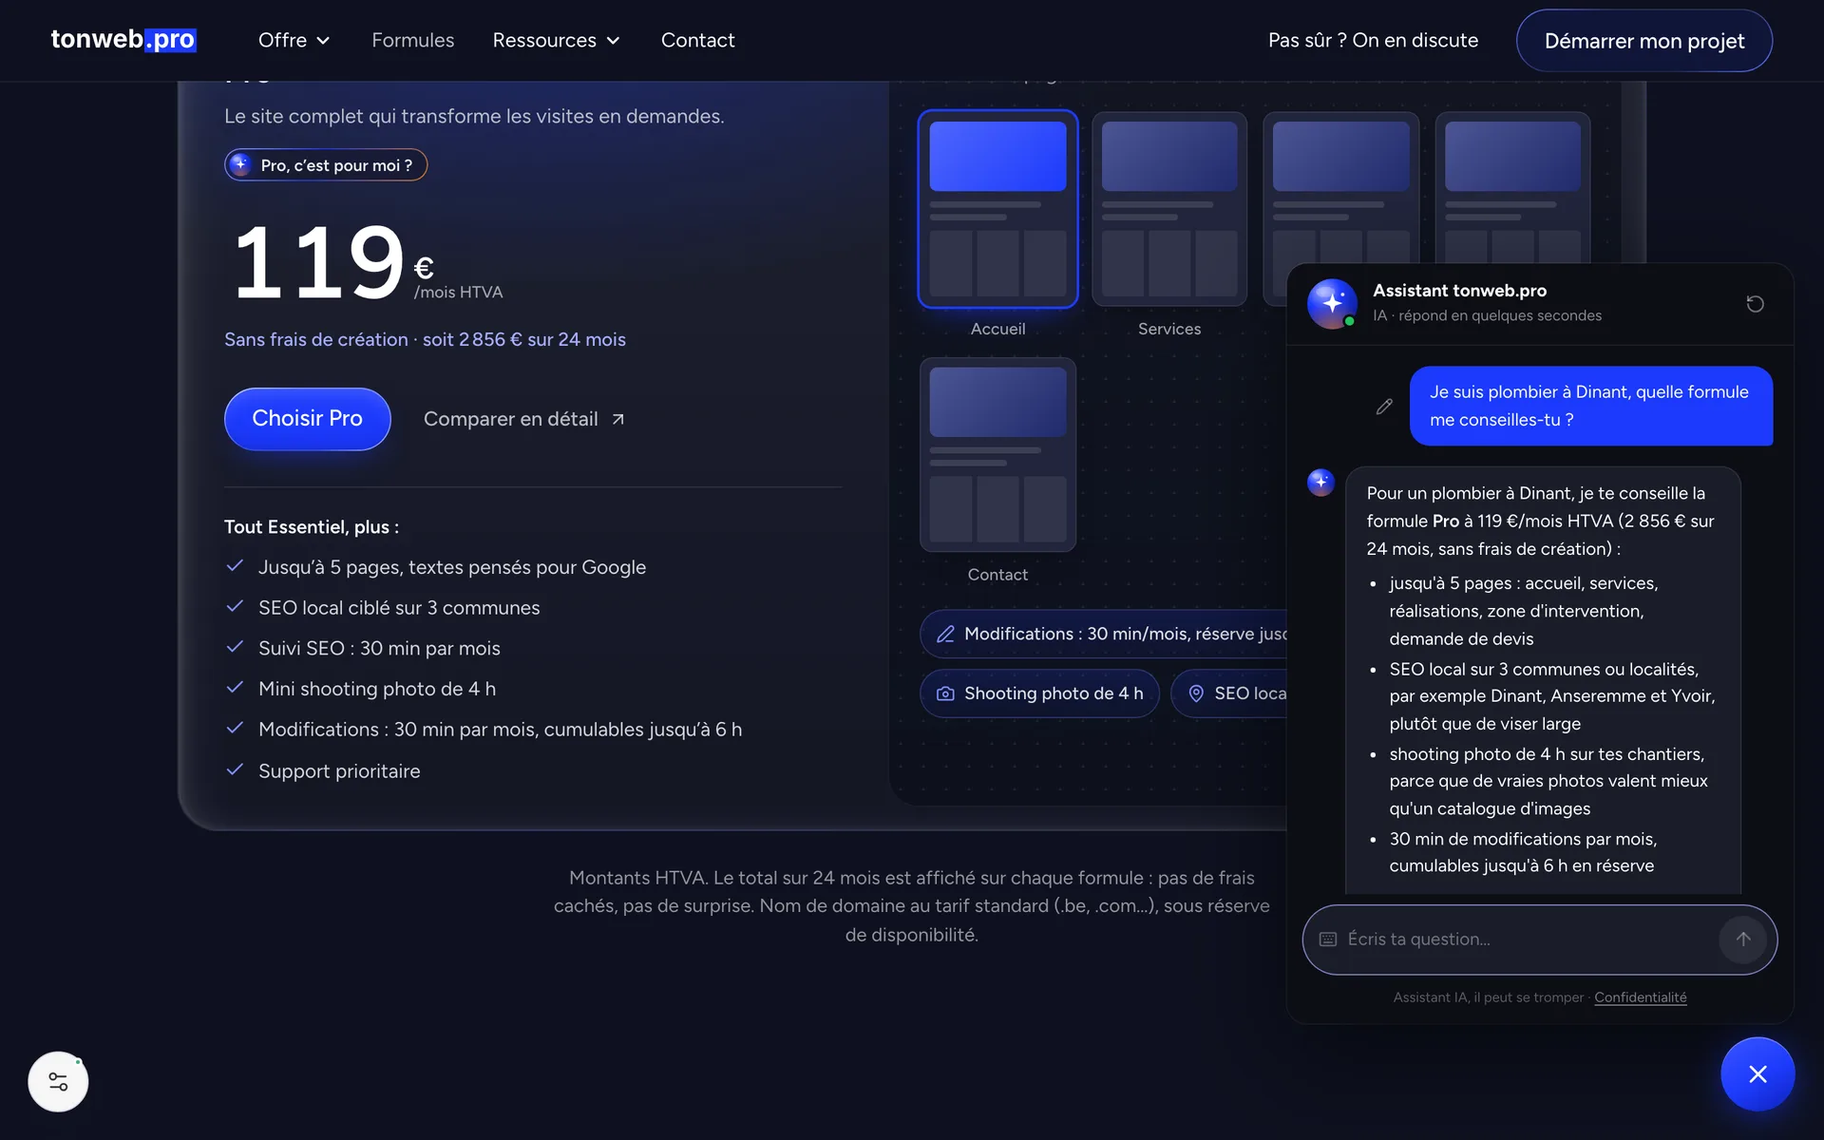1824x1140 pixels.
Task: Select the Contact page thumbnail
Action: 997,455
